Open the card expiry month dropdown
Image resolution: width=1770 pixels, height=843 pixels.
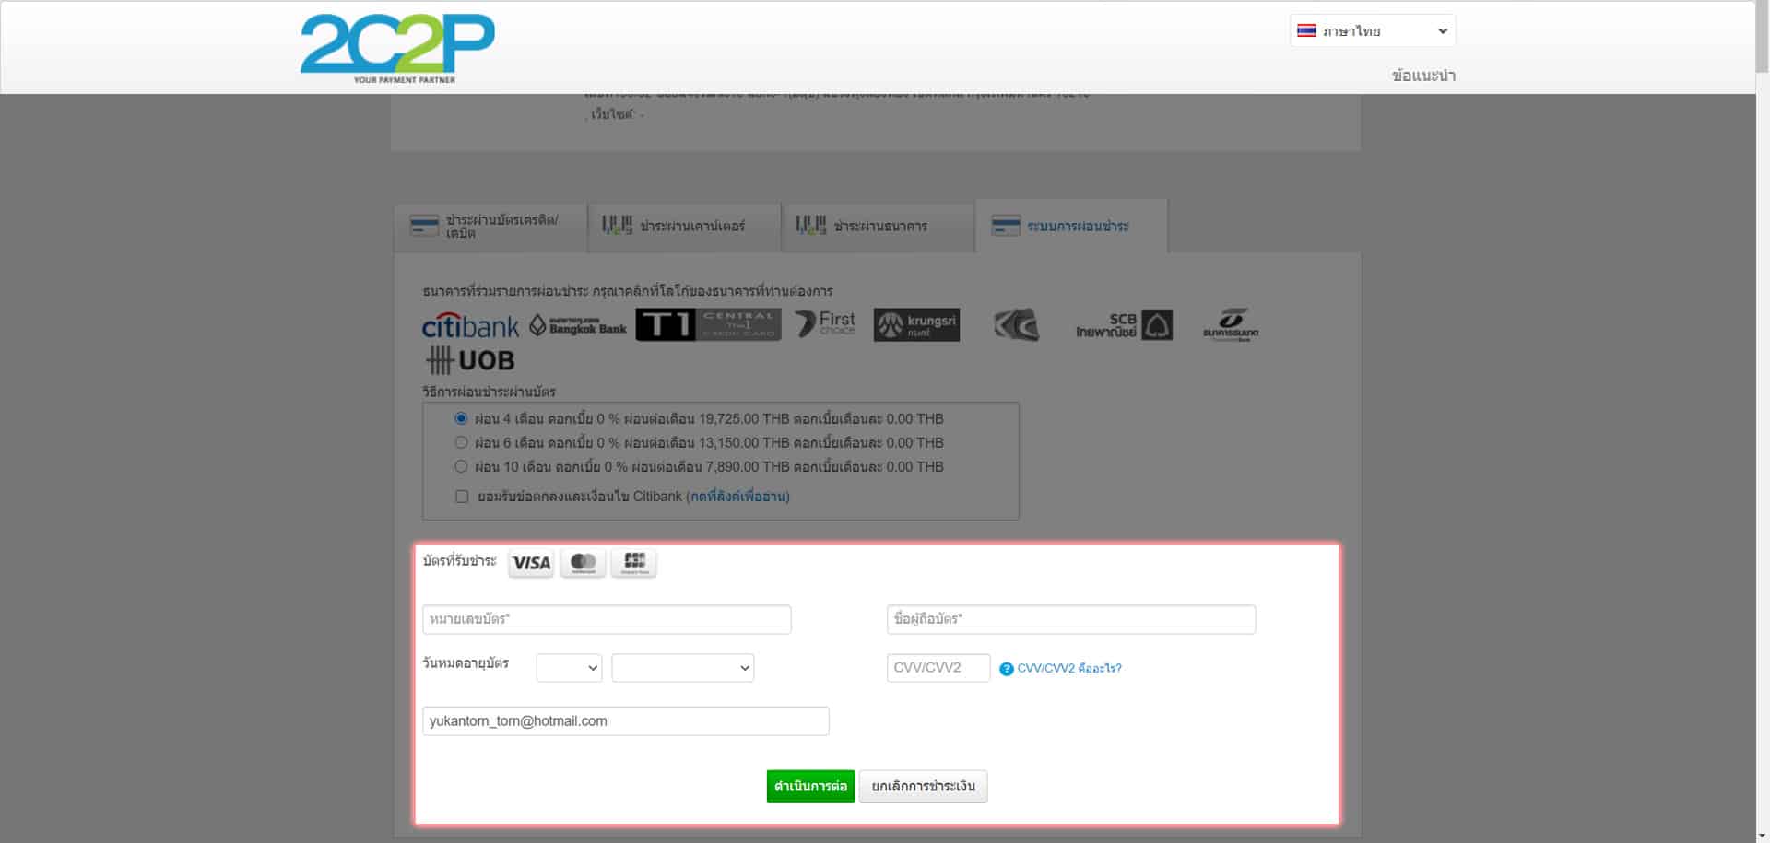click(x=569, y=668)
